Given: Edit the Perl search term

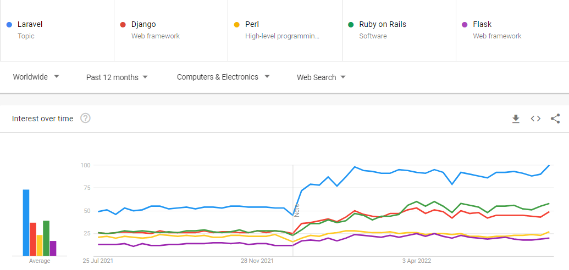Looking at the screenshot, I should (x=252, y=24).
